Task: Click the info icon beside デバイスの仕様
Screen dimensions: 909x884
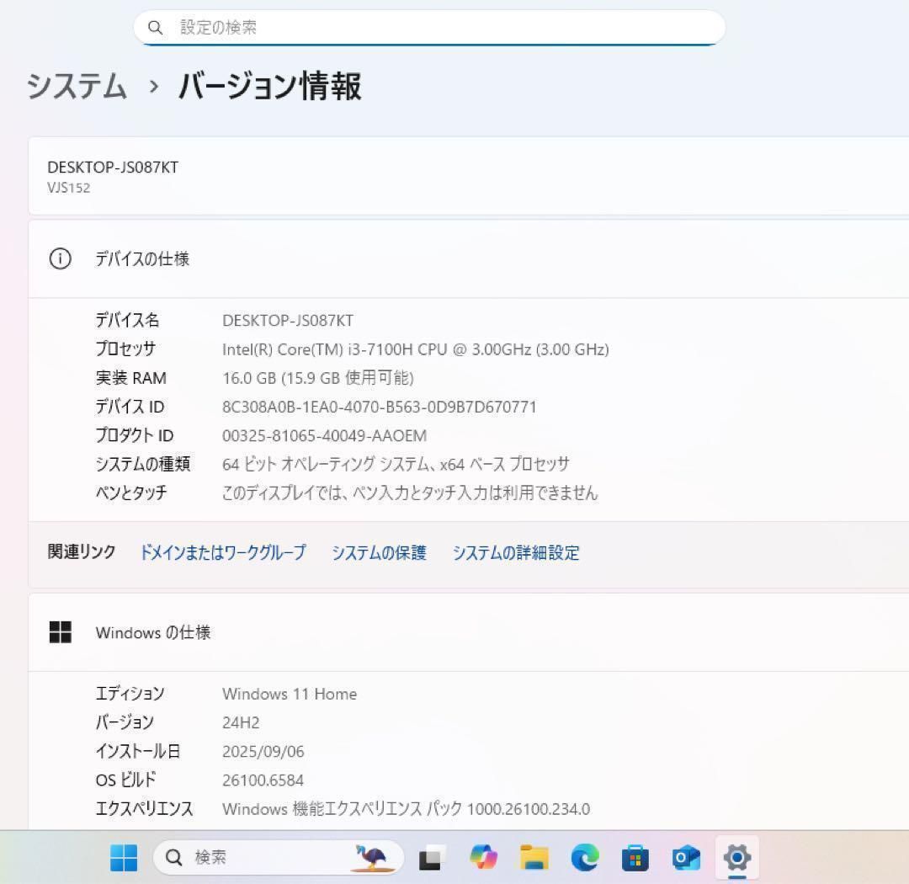Action: point(60,258)
